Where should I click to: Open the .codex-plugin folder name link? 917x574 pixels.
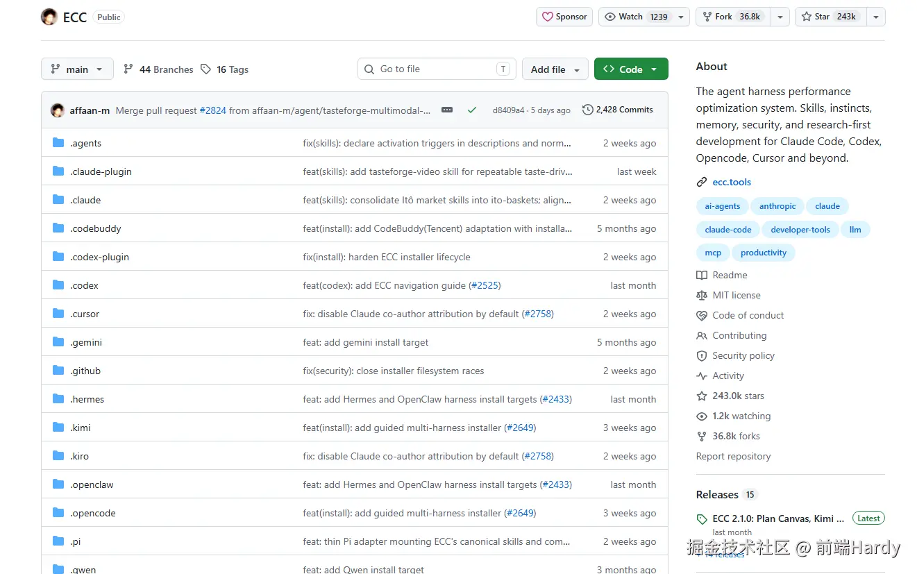click(99, 257)
